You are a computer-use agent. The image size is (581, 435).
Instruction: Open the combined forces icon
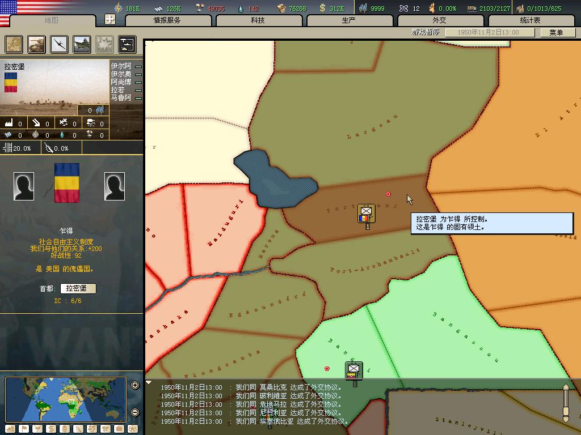[x=127, y=44]
